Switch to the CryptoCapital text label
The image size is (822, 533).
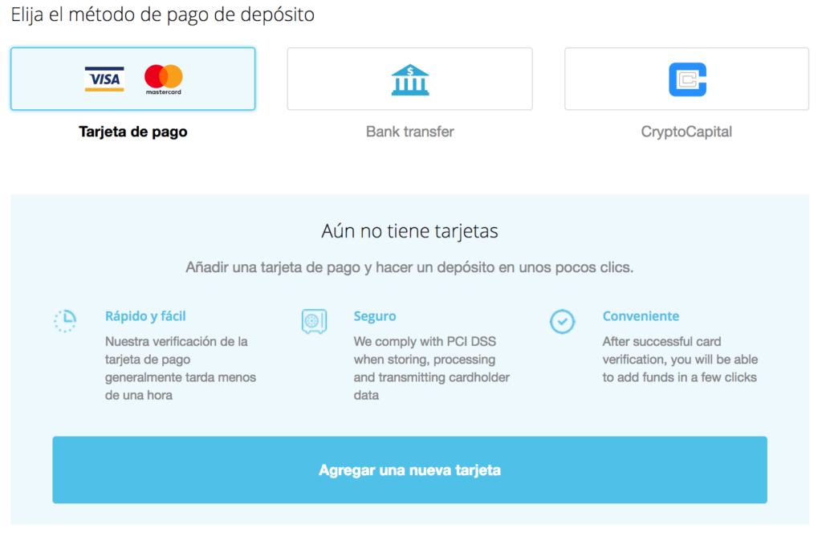point(686,132)
